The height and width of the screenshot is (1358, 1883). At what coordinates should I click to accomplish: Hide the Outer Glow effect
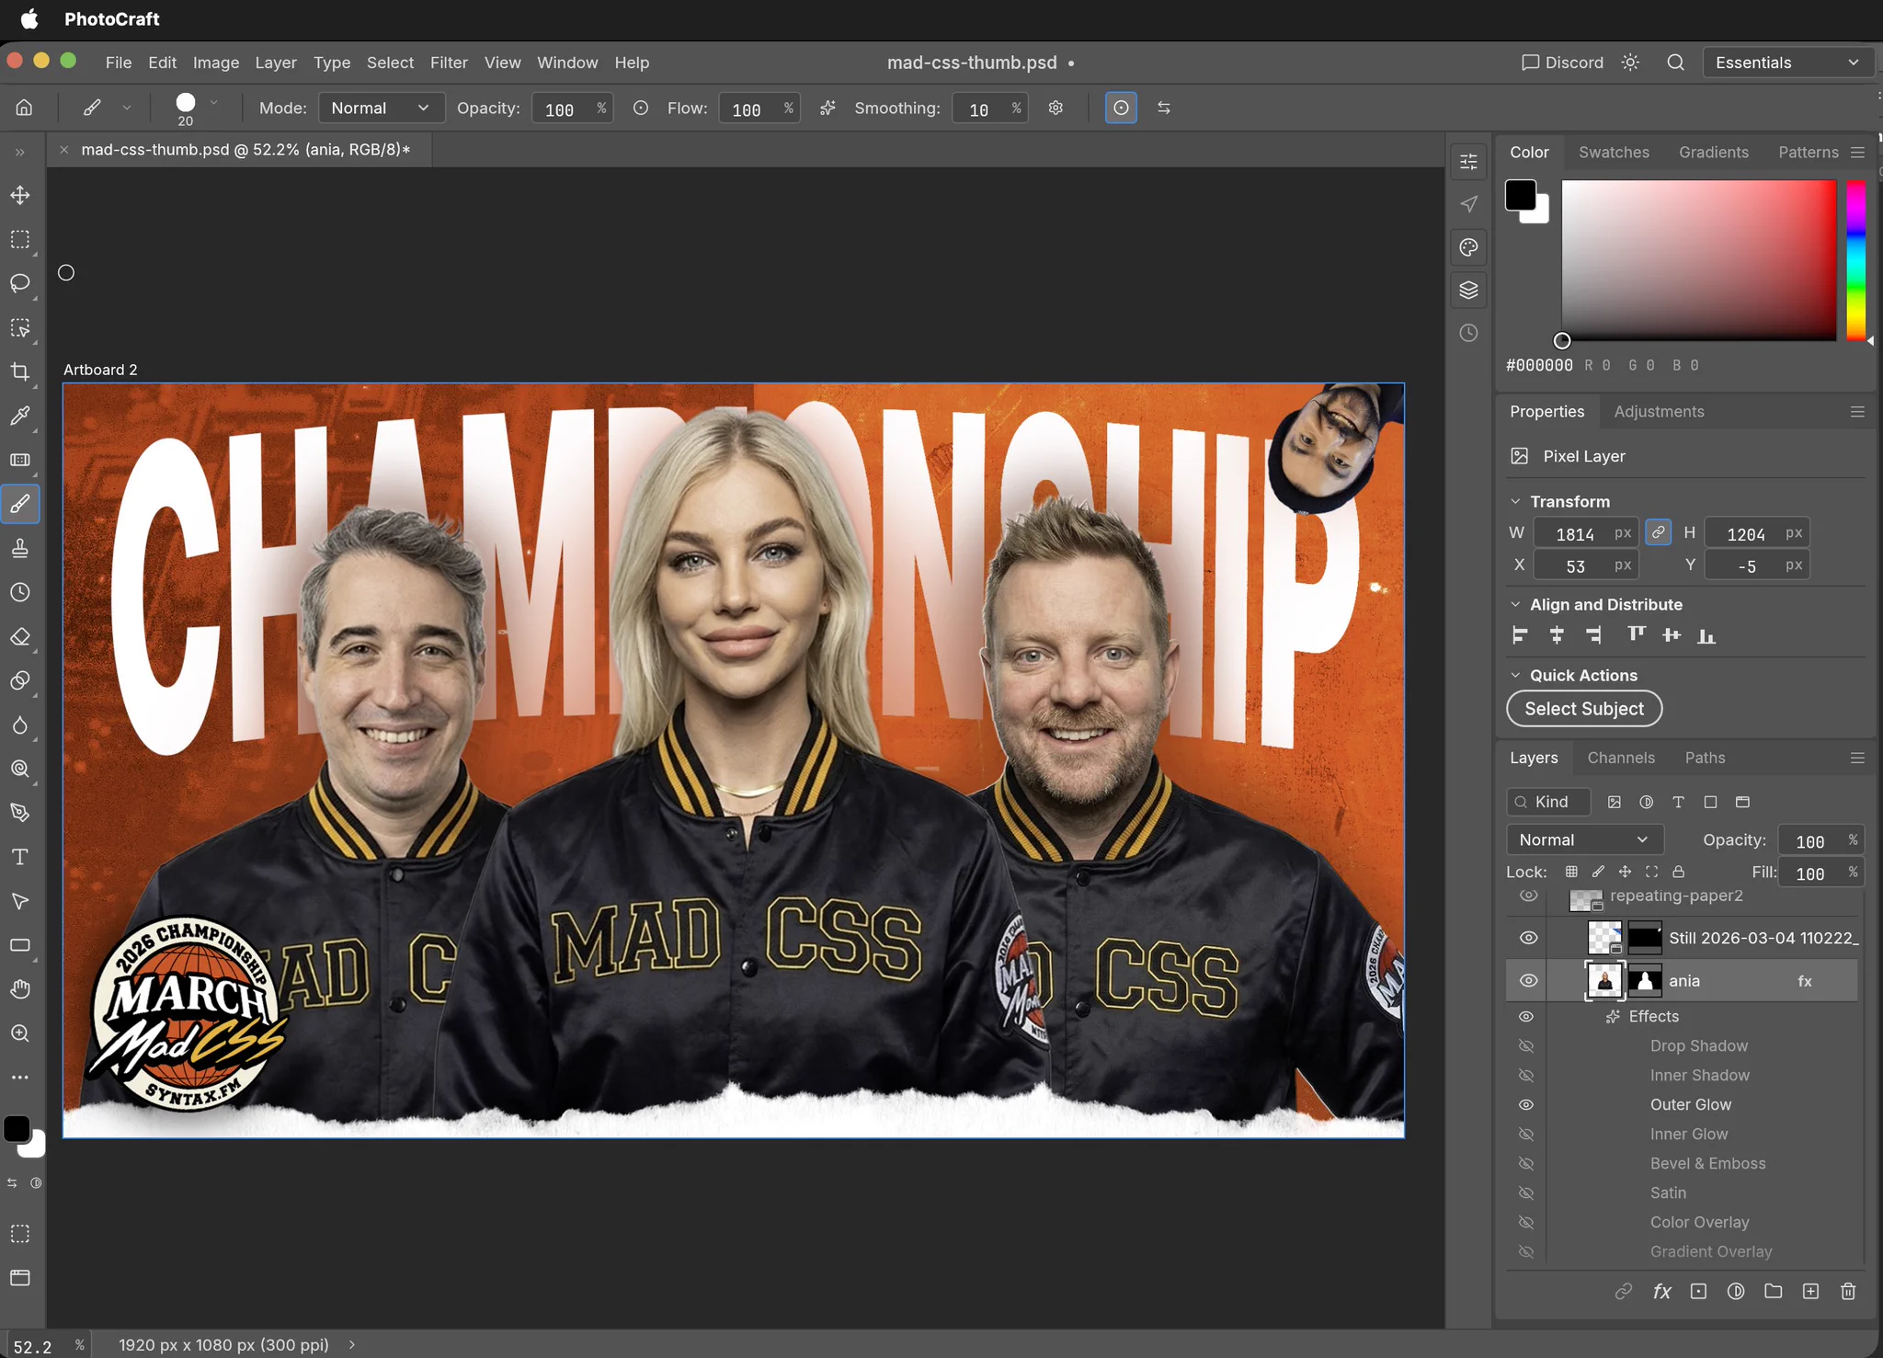[1526, 1105]
